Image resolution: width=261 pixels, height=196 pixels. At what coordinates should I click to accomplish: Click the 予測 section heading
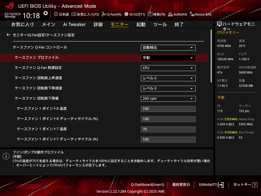[x=221, y=97]
